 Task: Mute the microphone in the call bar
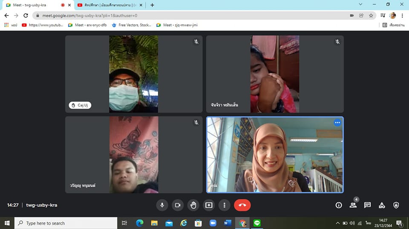click(x=162, y=205)
